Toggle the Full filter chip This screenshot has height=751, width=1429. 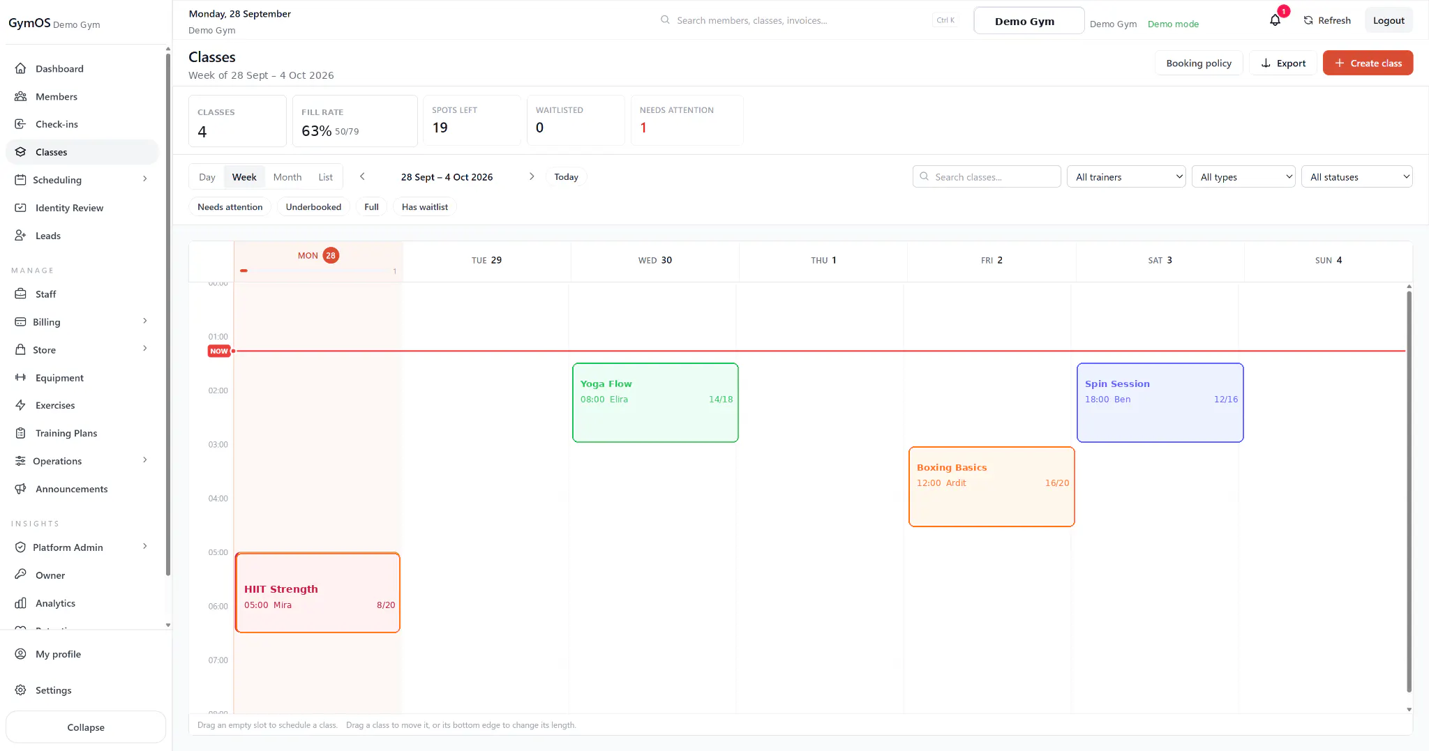tap(371, 207)
